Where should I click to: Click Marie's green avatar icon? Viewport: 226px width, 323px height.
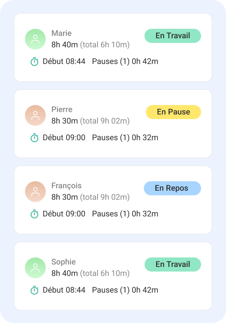tap(35, 39)
